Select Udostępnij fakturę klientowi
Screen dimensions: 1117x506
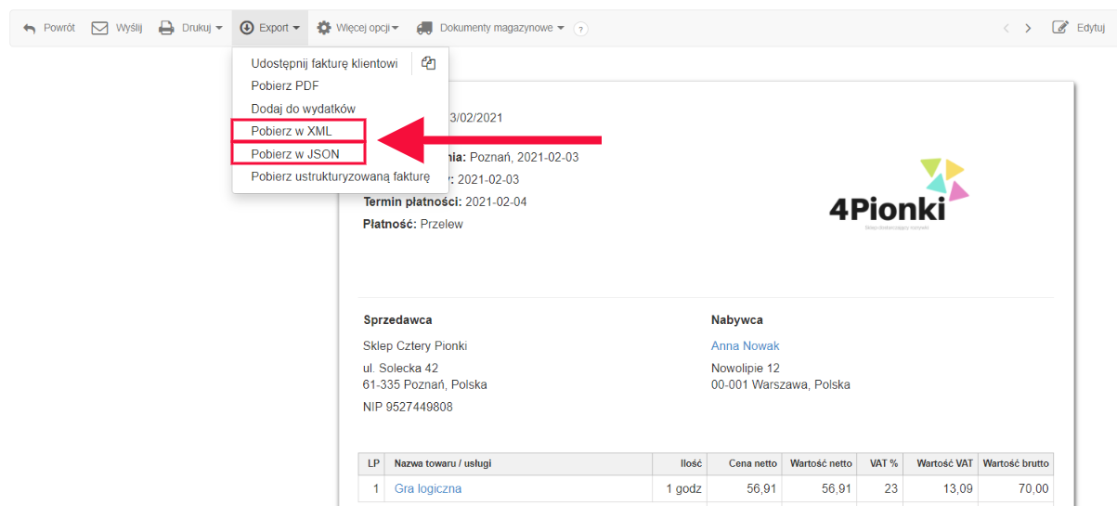324,63
